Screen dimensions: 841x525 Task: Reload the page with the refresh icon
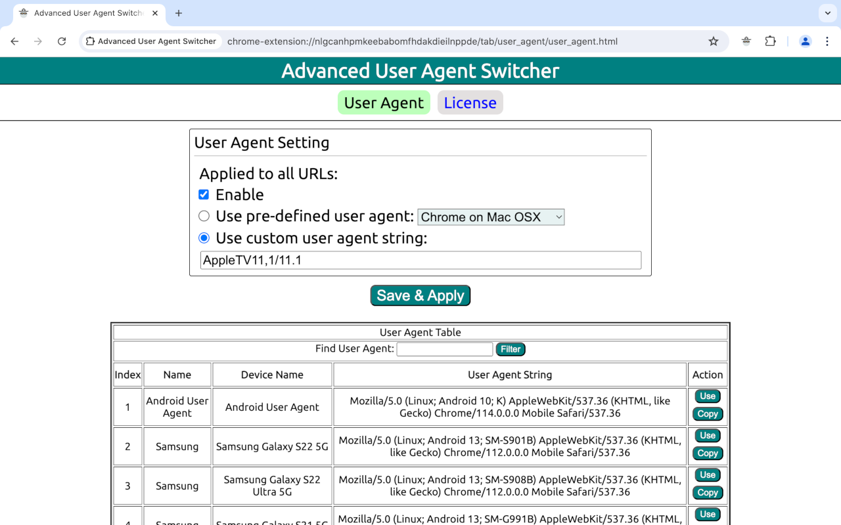click(61, 41)
